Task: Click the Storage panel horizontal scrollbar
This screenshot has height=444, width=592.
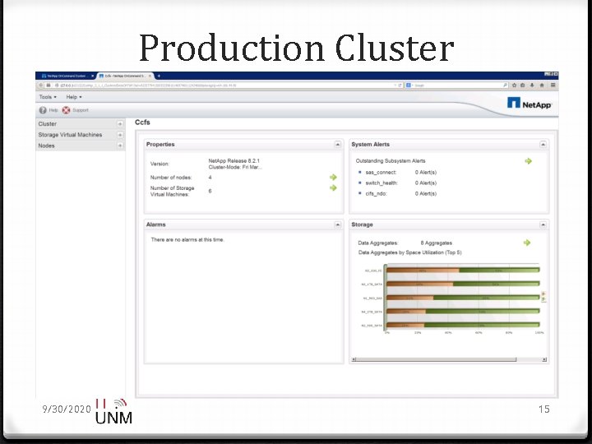Action: tap(436, 359)
